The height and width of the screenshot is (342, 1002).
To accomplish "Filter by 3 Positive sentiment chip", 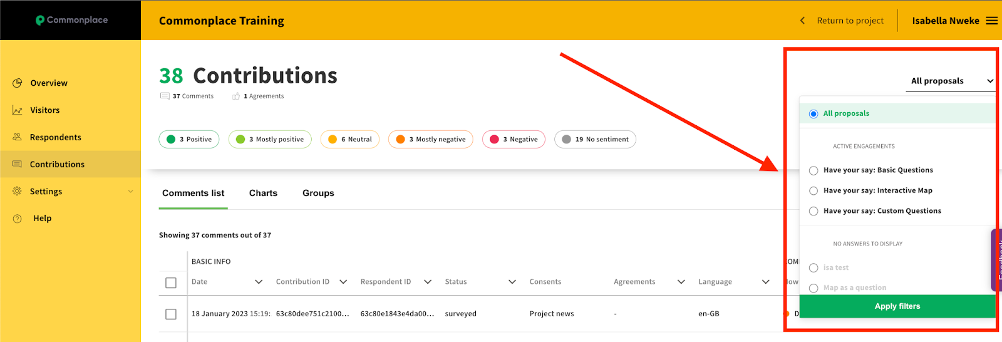I will click(189, 139).
